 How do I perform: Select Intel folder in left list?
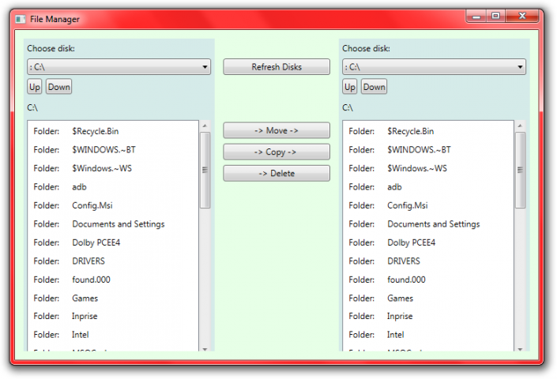113,335
